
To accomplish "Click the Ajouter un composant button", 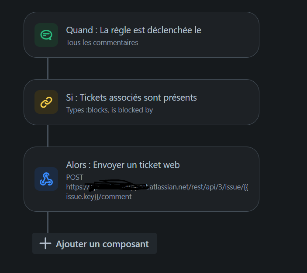I will coord(94,243).
